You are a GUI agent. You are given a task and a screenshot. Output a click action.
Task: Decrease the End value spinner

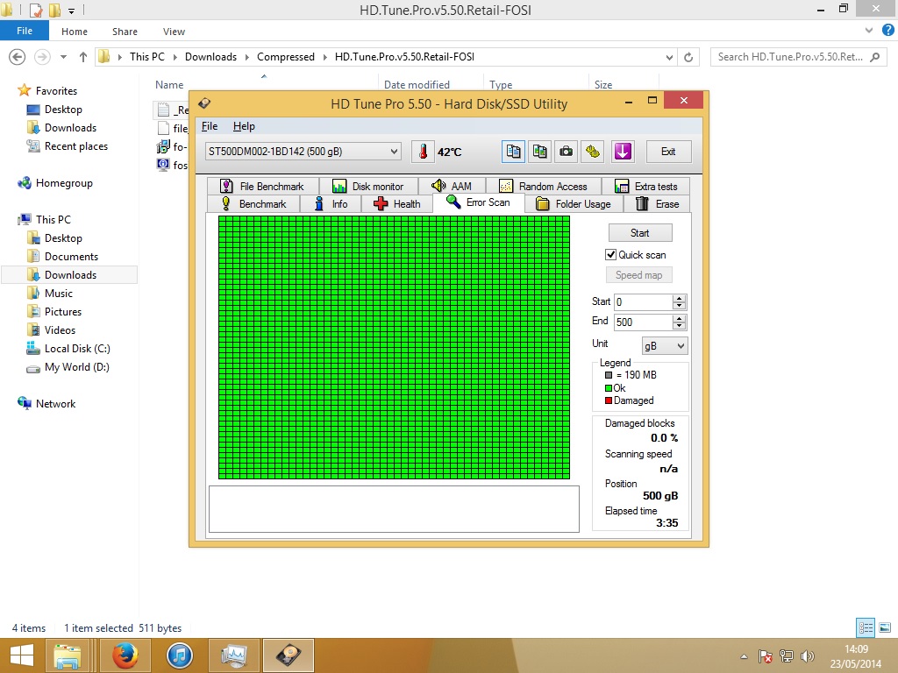click(680, 326)
